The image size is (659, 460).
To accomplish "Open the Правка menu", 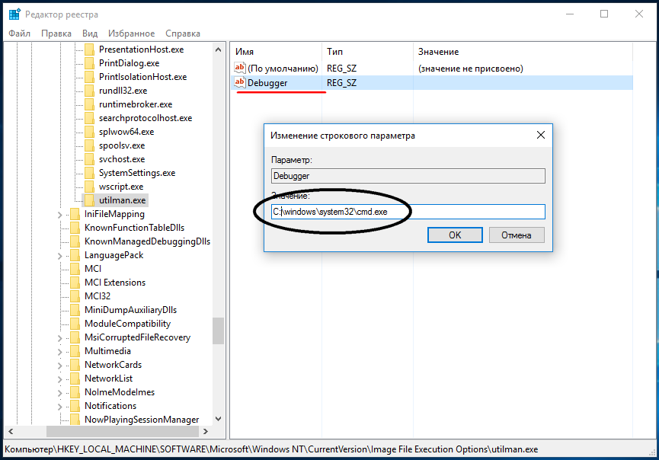I will pos(56,34).
